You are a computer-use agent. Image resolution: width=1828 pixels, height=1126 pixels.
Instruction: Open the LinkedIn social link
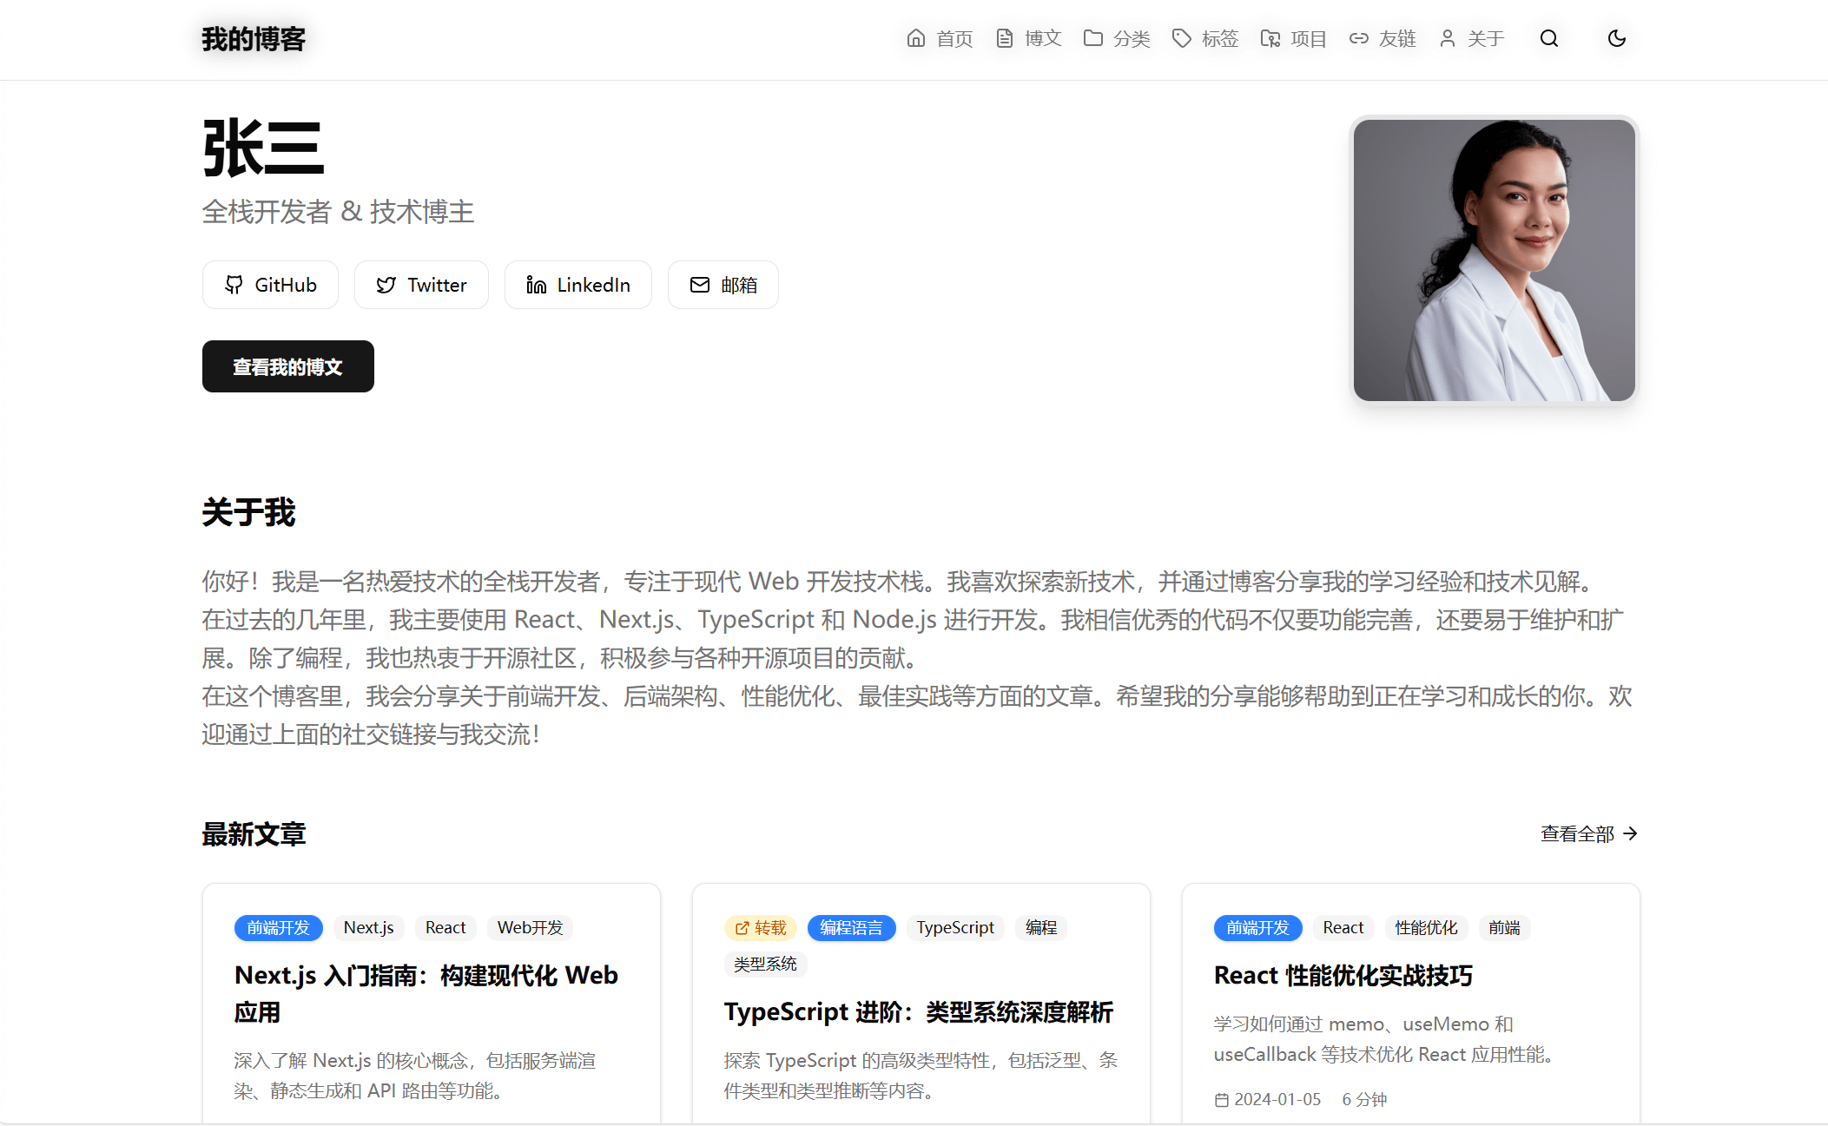(577, 285)
